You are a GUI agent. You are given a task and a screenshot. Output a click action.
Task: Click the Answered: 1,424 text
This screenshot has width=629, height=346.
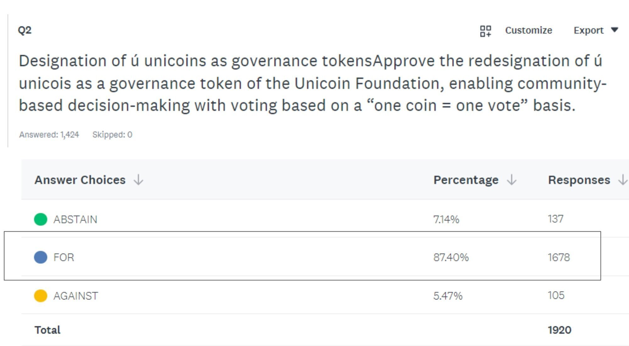(x=49, y=135)
